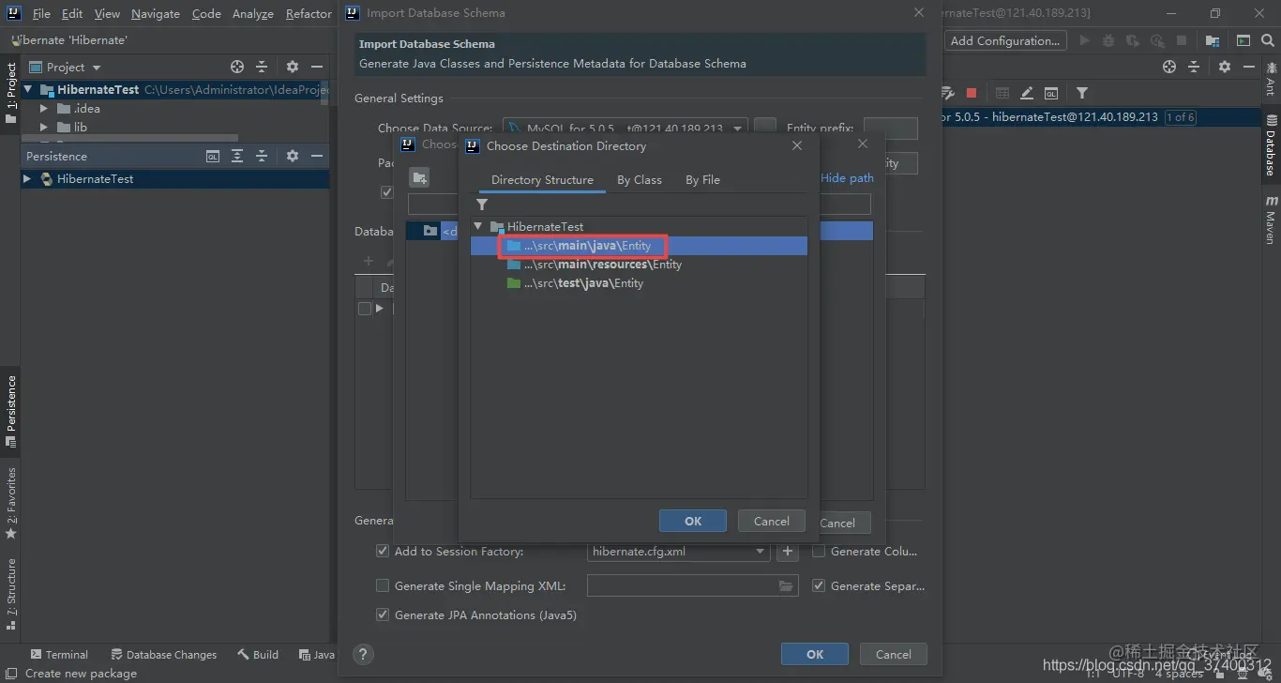Click expand-all icon in Persistence panel header
The width and height of the screenshot is (1281, 683).
(237, 156)
